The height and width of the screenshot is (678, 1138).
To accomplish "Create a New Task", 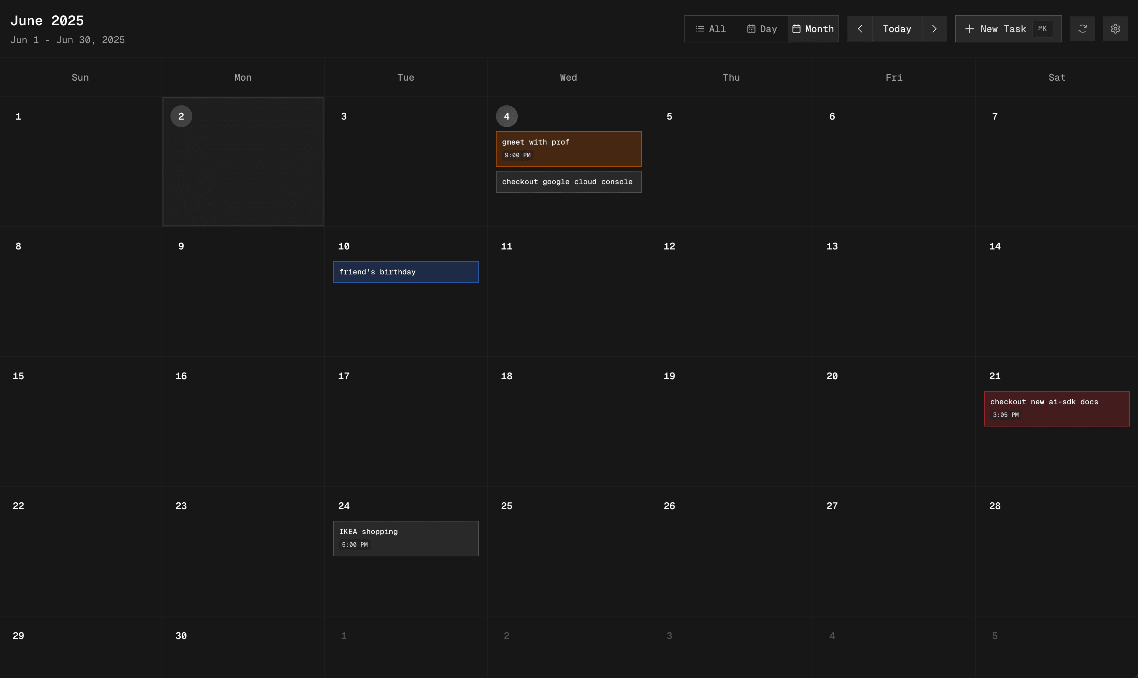I will click(x=1008, y=29).
